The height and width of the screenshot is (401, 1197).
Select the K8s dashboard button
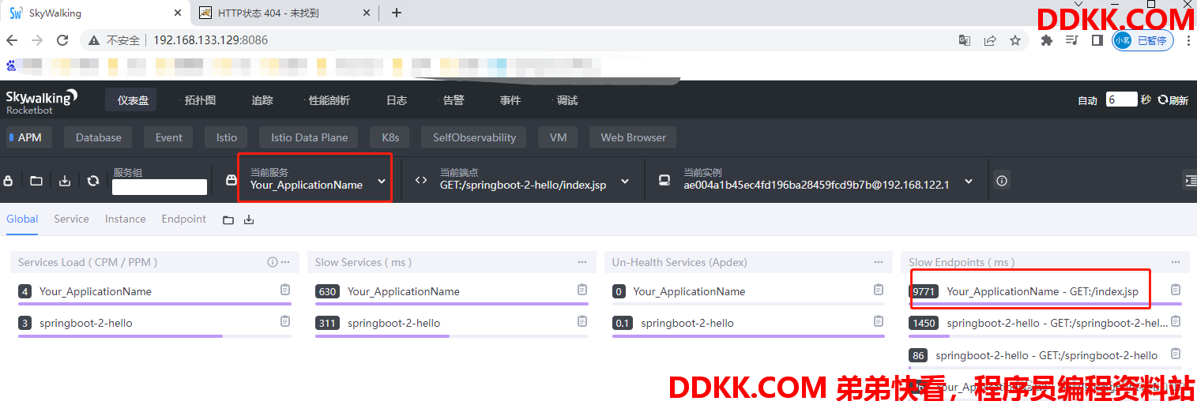[x=390, y=137]
